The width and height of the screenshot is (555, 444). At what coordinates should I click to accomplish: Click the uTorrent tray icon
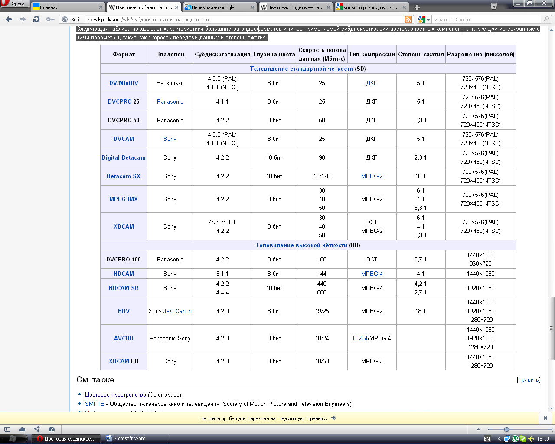pos(515,439)
